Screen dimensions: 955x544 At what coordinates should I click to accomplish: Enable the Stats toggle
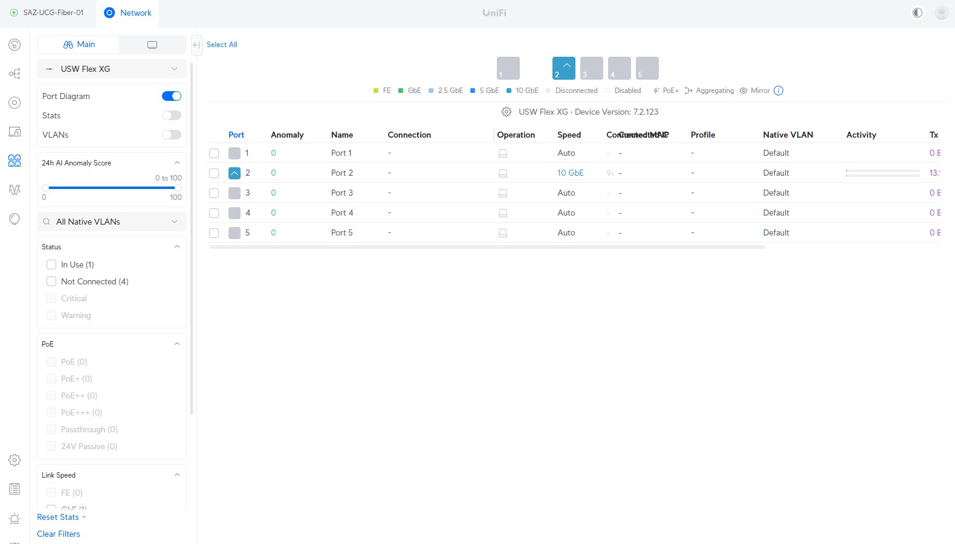tap(172, 115)
